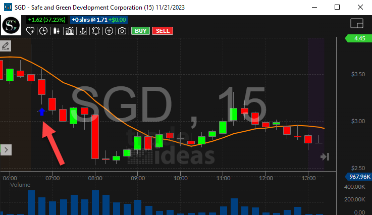Click the tallest volume bar at 08:00

(95, 202)
